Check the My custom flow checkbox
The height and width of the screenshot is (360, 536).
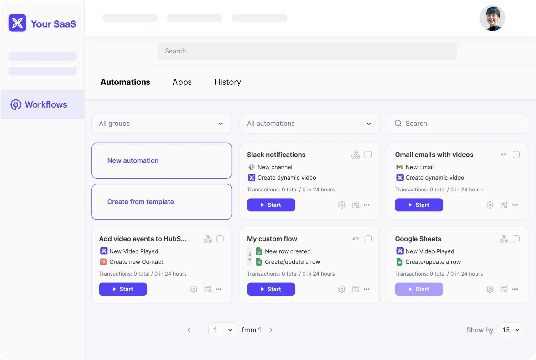point(368,239)
